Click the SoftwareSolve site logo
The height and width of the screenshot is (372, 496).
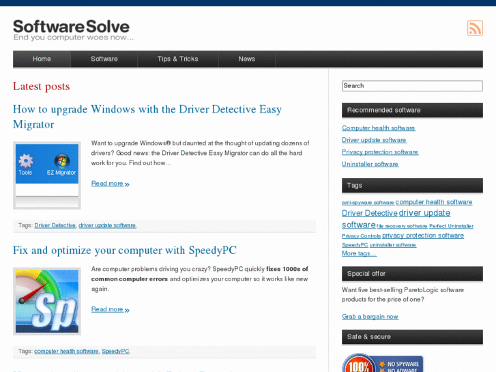click(x=71, y=27)
